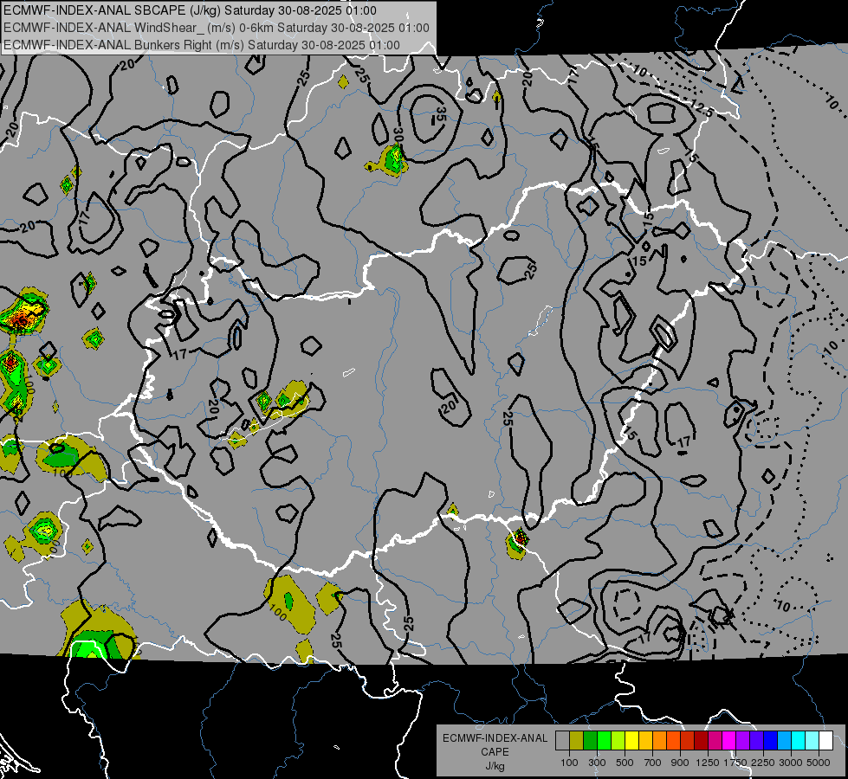Click the red-orange legend swatch

click(x=673, y=741)
